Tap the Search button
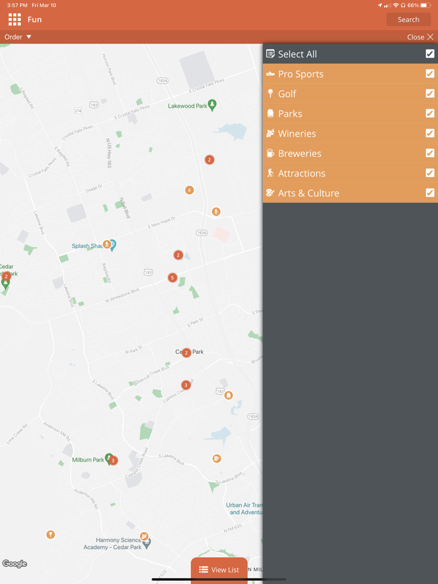Viewport: 438px width, 584px height. pos(408,19)
